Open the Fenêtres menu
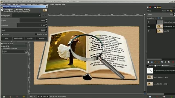This screenshot has width=175, height=98. pos(58,4)
